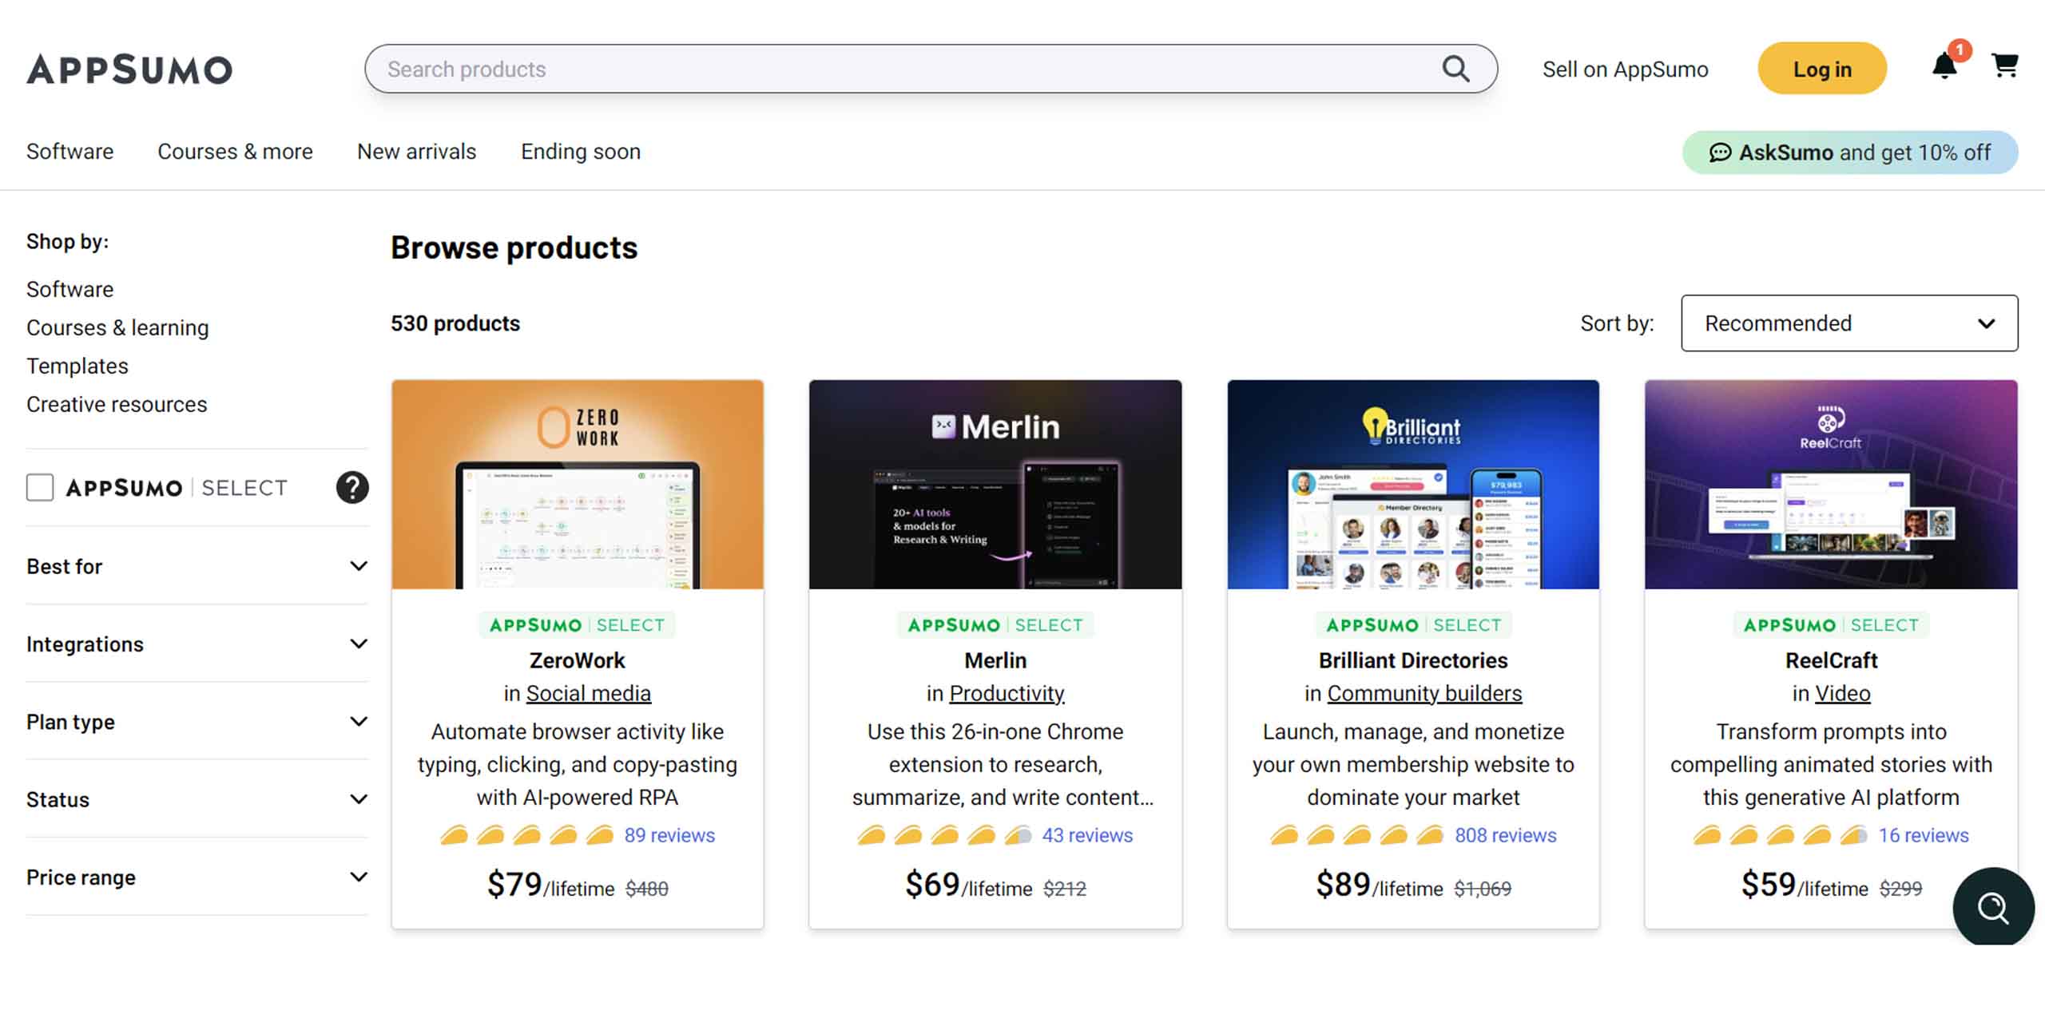Click the AppSumo logo
Screen dimensions: 2045x1022
(129, 69)
